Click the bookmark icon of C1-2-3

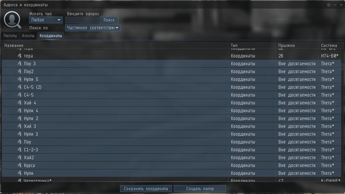pos(20,150)
